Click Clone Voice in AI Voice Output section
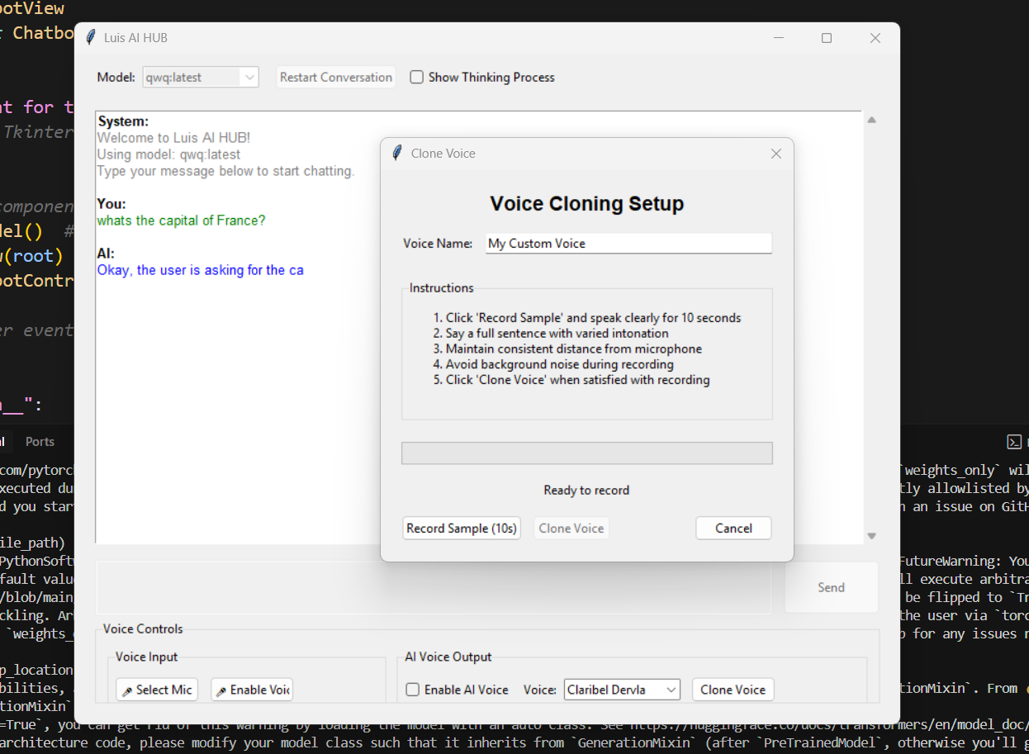The height and width of the screenshot is (754, 1029). (733, 690)
